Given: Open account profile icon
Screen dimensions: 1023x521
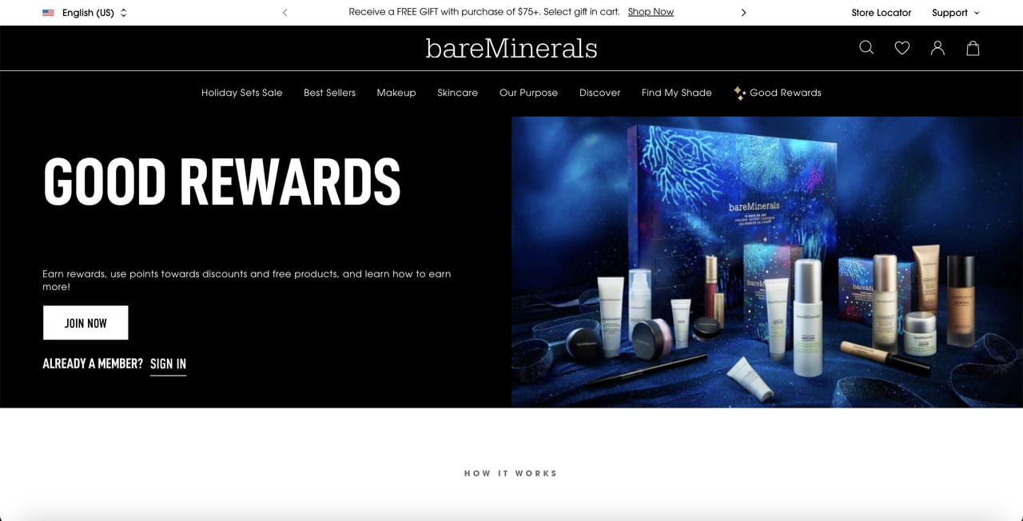Looking at the screenshot, I should point(937,48).
